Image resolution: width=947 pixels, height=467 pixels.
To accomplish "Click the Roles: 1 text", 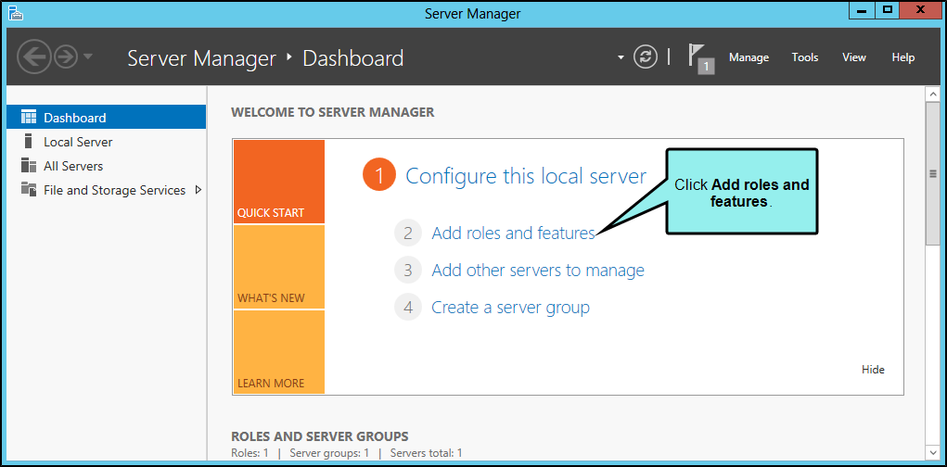I will pyautogui.click(x=250, y=452).
